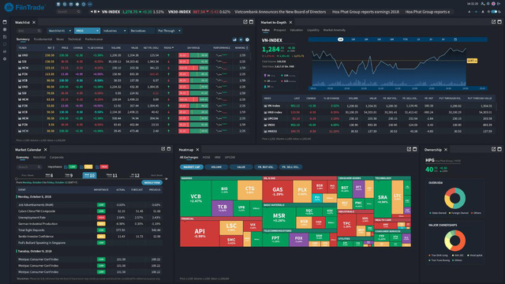Open the sidebar gear settings icon
The width and height of the screenshot is (505, 284).
(5, 59)
